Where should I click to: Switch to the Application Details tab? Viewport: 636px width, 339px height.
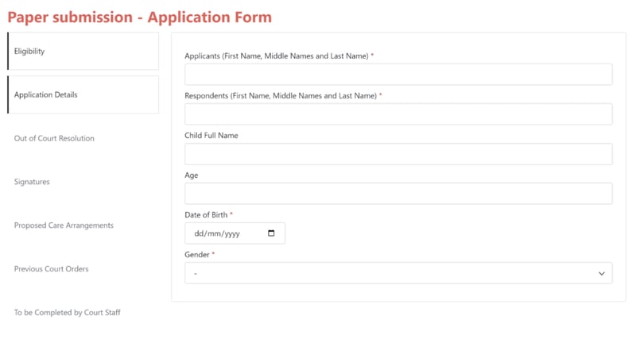[83, 95]
